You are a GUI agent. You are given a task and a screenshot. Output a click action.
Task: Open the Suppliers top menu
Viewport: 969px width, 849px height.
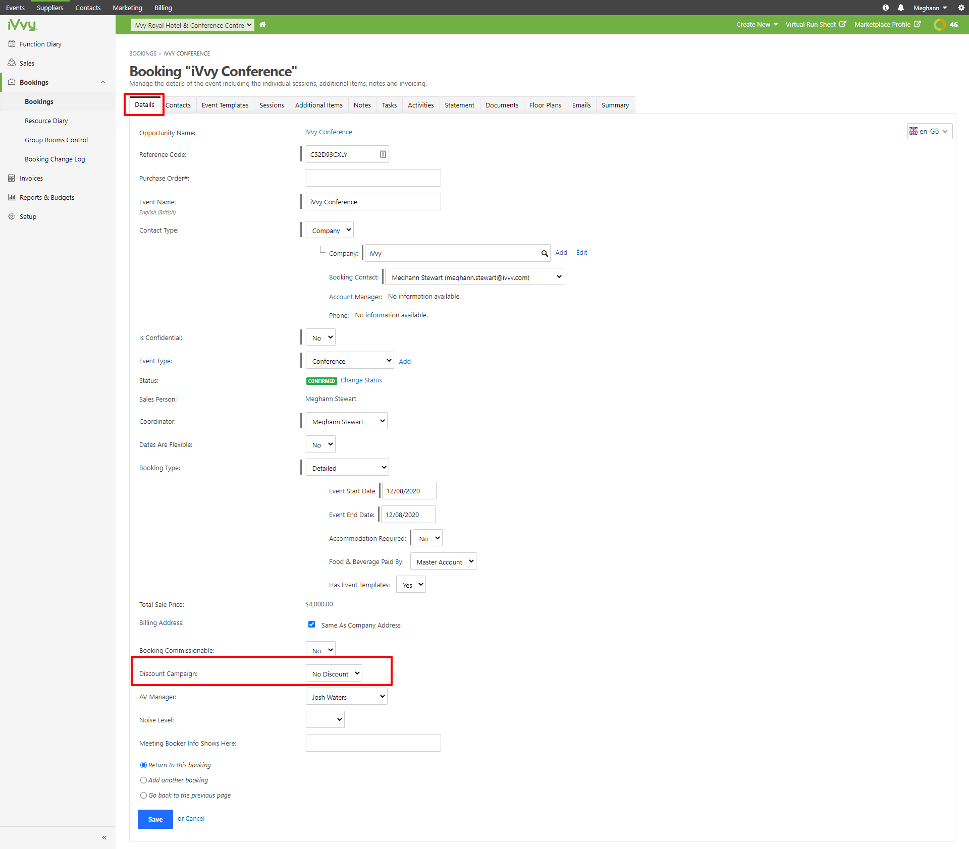click(x=50, y=8)
